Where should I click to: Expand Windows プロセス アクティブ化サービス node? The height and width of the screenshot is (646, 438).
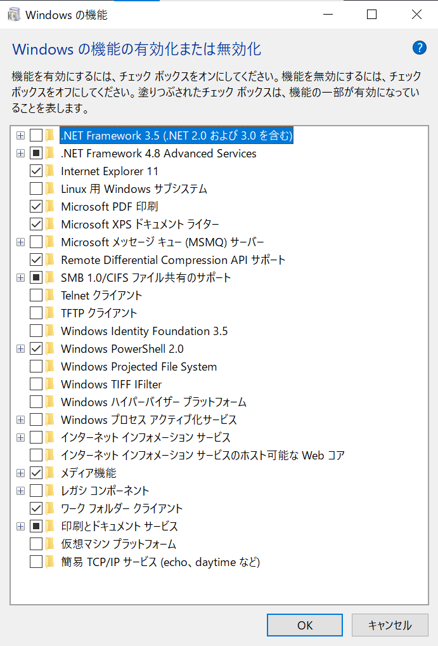click(20, 419)
